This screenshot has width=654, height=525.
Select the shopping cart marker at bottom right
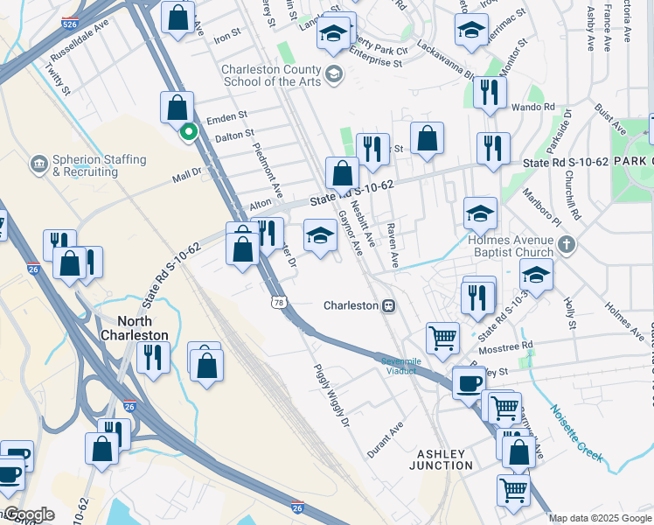click(513, 489)
